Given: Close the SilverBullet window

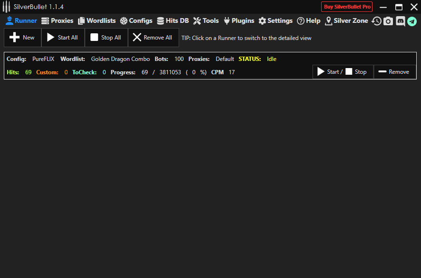Looking at the screenshot, I should [414, 7].
